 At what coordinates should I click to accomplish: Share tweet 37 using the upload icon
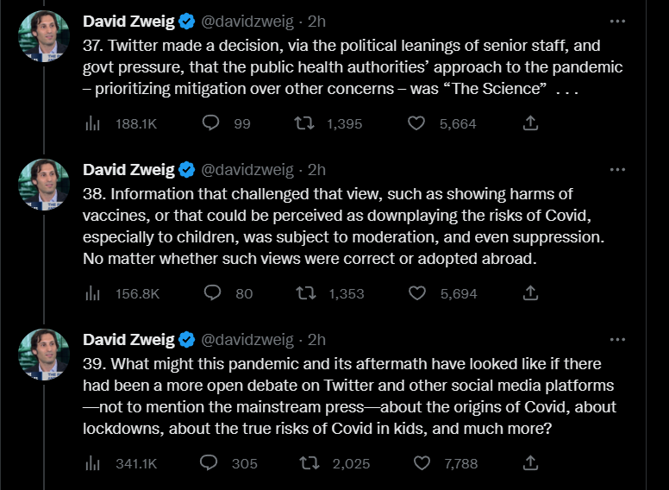[531, 123]
